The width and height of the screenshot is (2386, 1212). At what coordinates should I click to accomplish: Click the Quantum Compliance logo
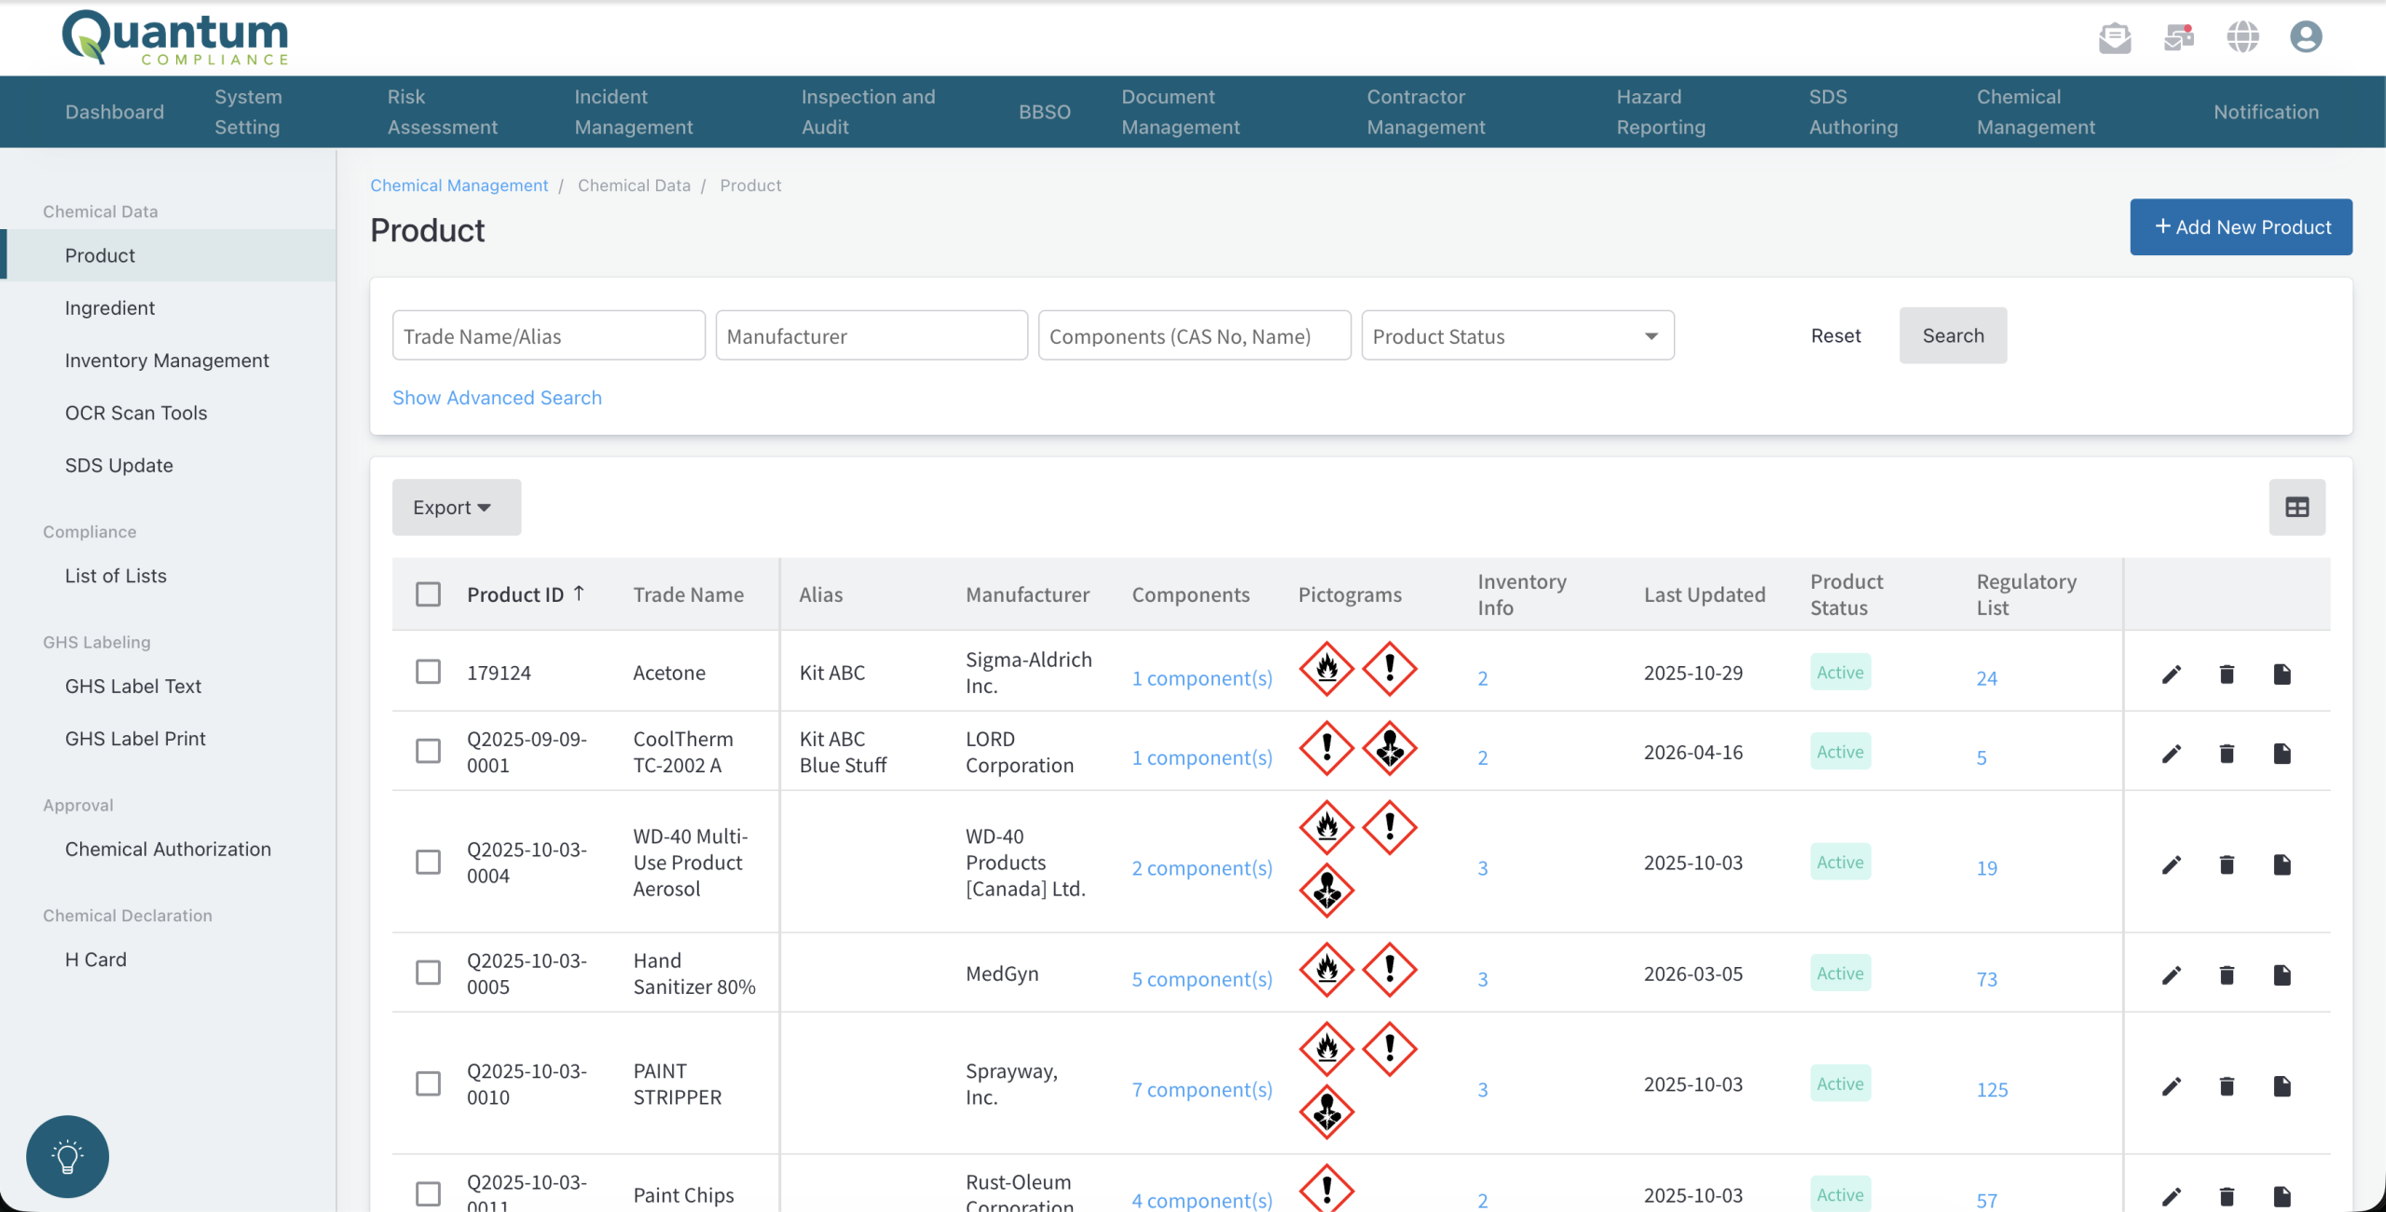(176, 37)
